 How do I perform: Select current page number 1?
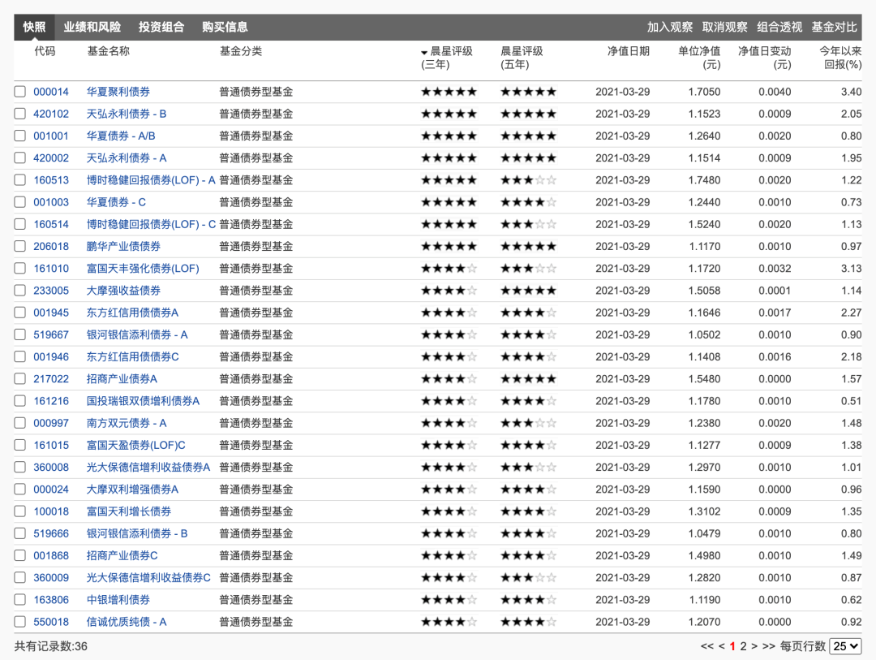(732, 646)
